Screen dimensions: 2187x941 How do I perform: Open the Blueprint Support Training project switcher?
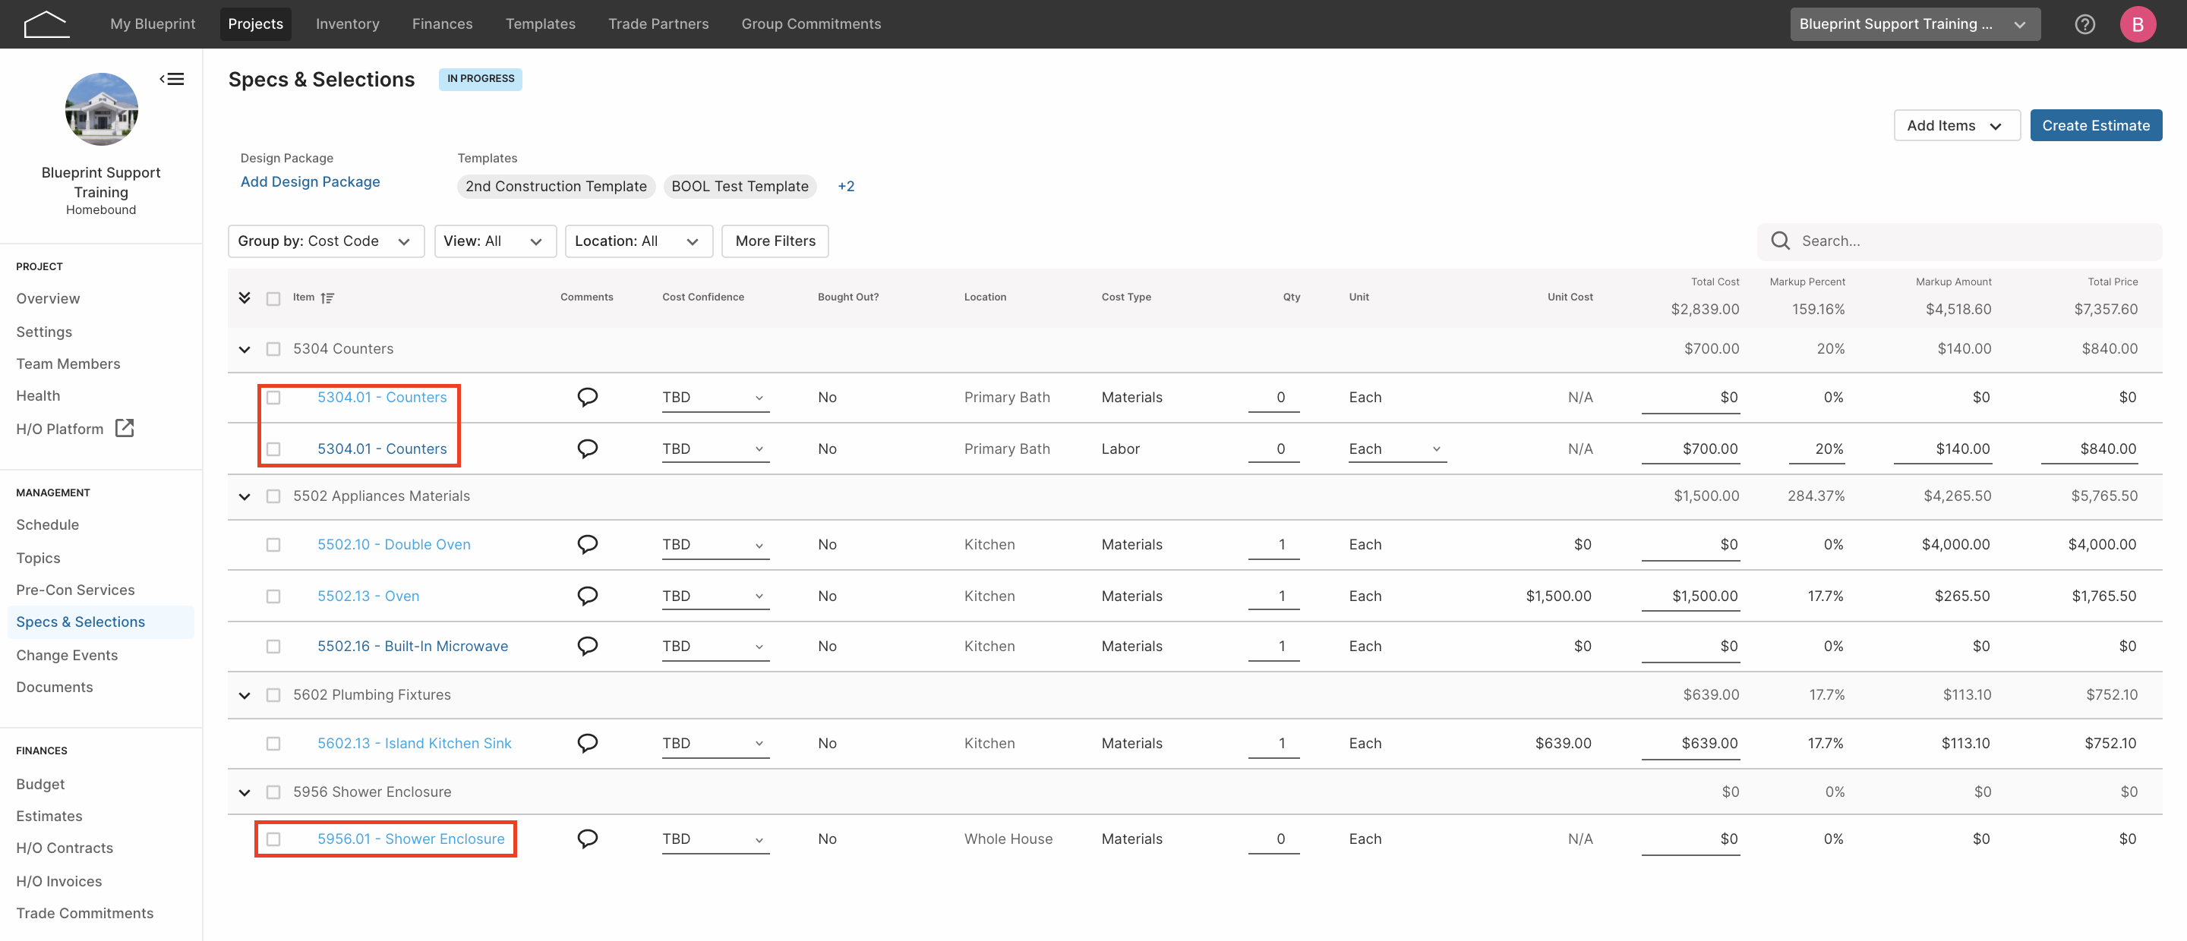1914,24
